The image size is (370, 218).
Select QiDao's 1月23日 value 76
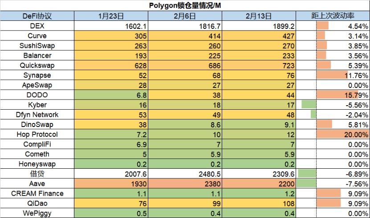tap(111, 203)
